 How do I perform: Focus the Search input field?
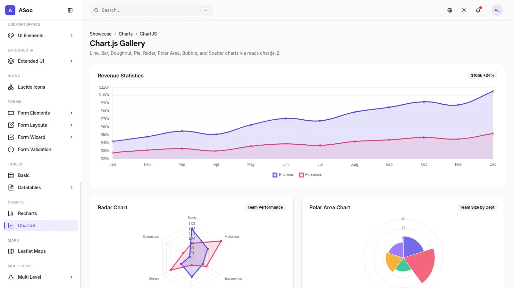point(151,10)
